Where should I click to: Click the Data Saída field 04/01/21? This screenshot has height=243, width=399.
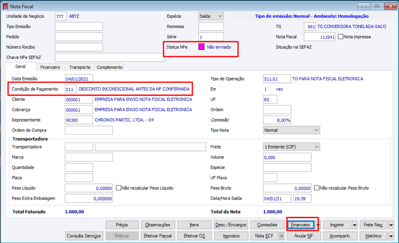coord(277,198)
